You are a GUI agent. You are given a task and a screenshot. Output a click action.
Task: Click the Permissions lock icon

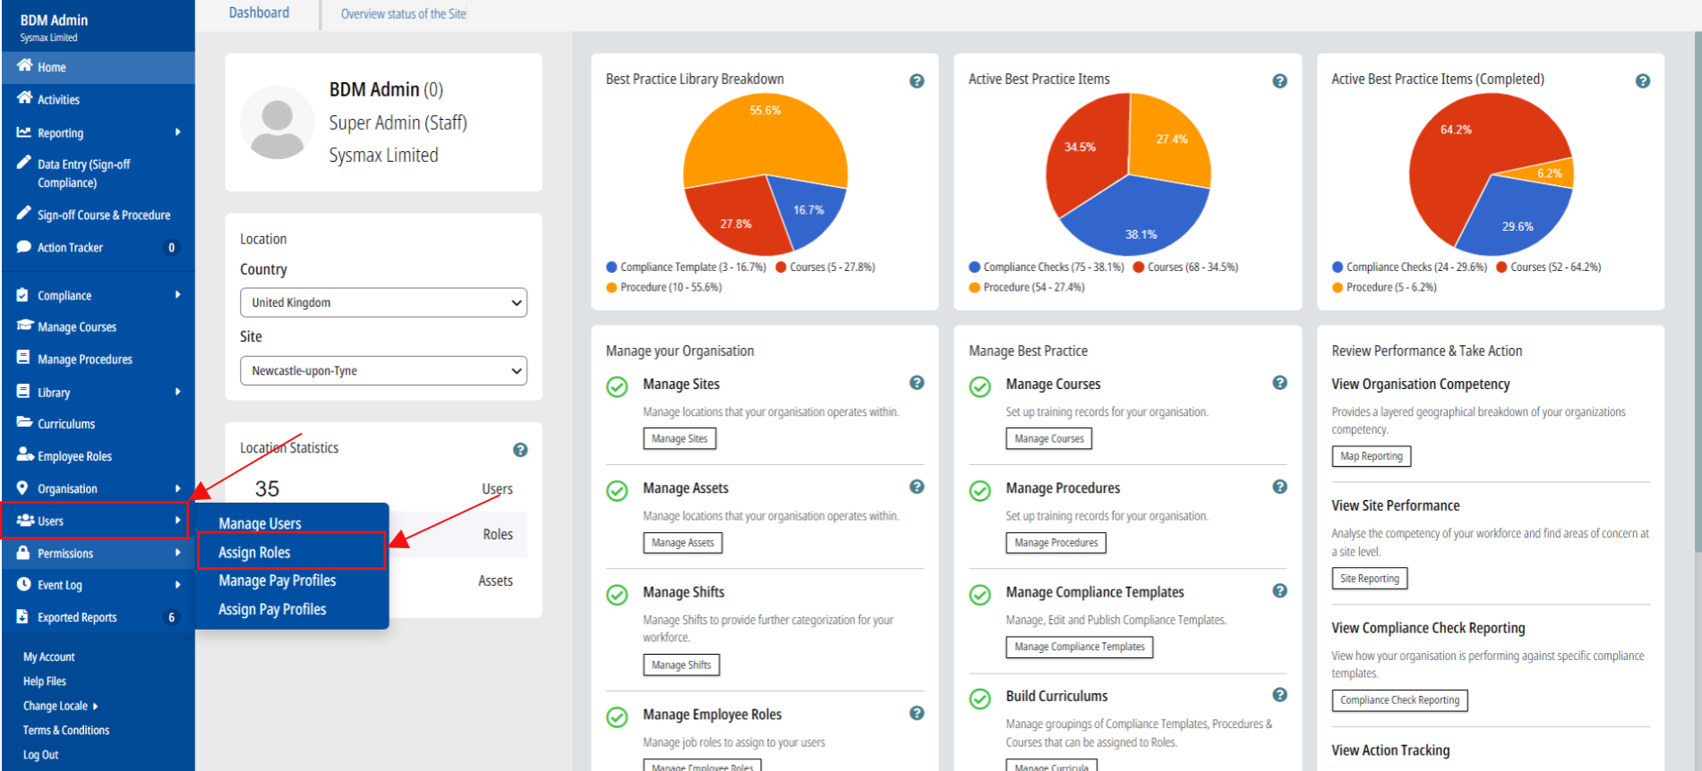[24, 553]
